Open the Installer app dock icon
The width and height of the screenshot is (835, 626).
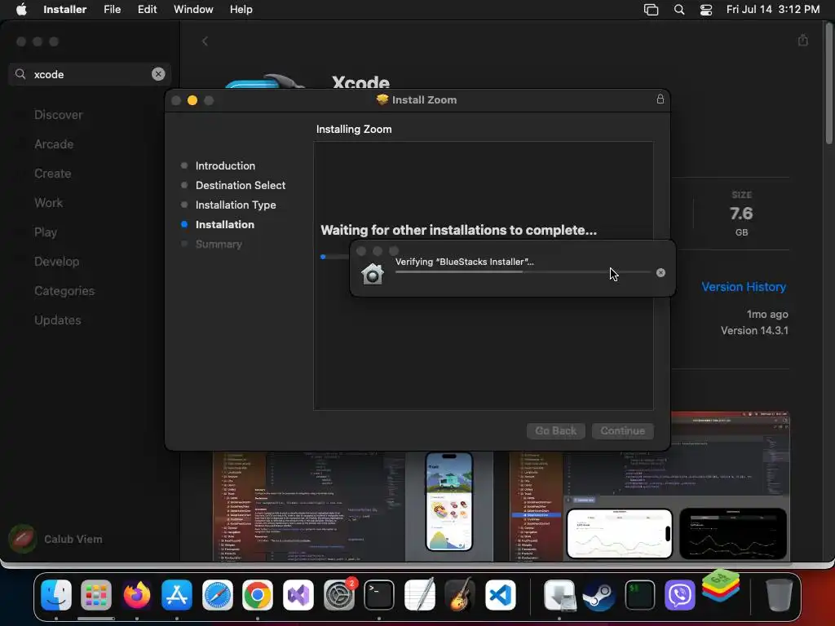coord(559,595)
